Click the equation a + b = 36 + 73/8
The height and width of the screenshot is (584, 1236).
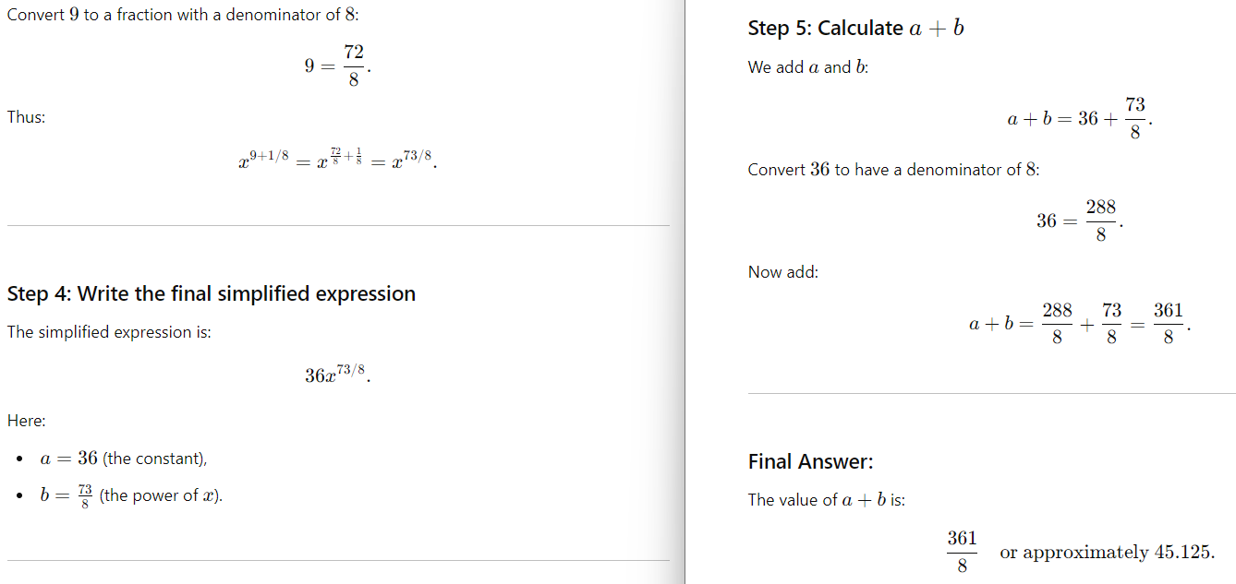(x=1079, y=119)
